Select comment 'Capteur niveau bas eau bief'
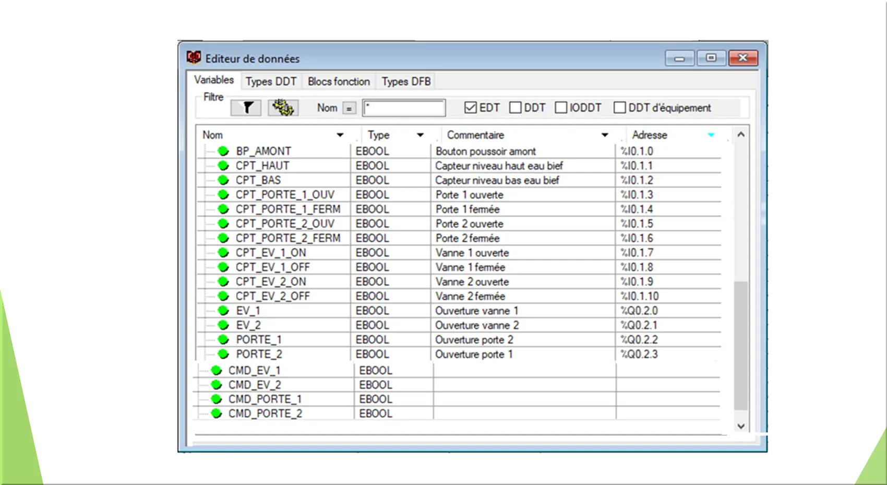The width and height of the screenshot is (887, 485). pyautogui.click(x=497, y=180)
